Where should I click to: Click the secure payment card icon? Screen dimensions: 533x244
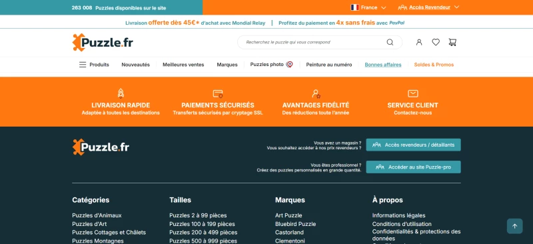coord(218,93)
